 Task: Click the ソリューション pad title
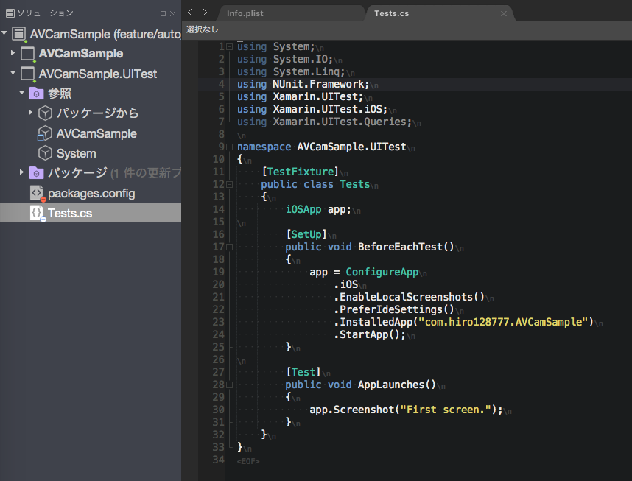click(45, 13)
